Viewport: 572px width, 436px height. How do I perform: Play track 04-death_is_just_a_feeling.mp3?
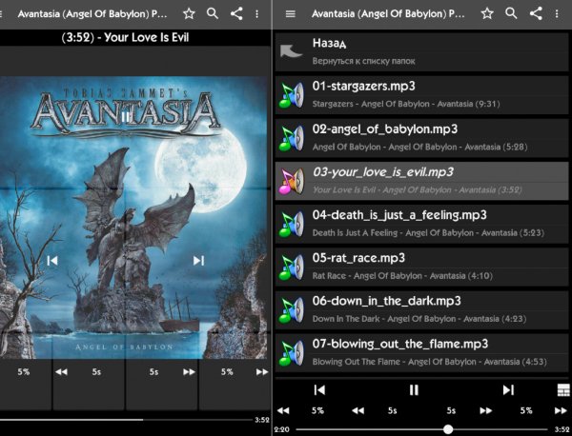(421, 224)
